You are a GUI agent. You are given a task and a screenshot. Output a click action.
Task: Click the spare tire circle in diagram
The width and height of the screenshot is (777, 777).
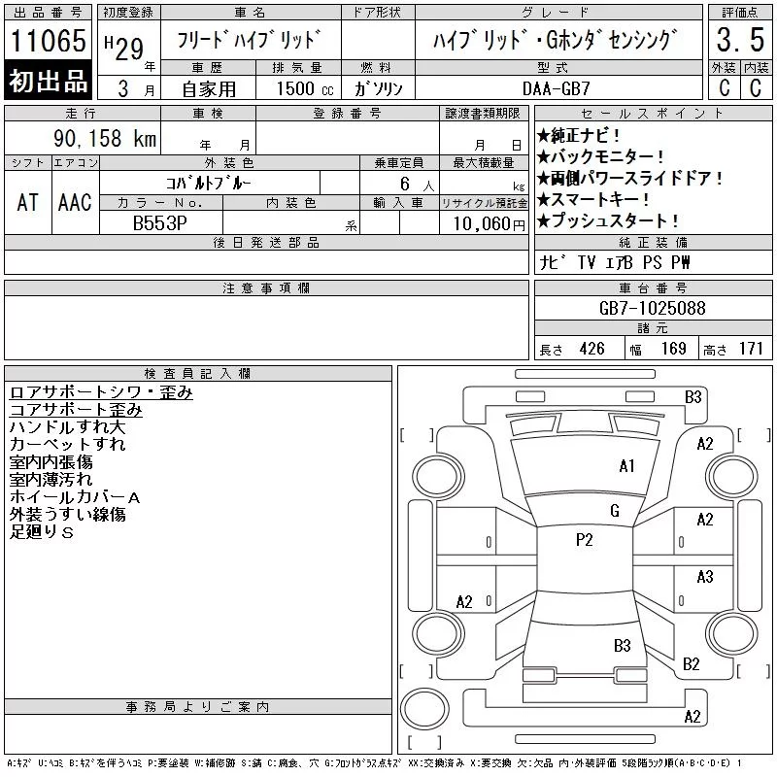[424, 710]
